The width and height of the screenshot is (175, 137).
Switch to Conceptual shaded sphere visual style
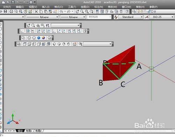[43, 38]
